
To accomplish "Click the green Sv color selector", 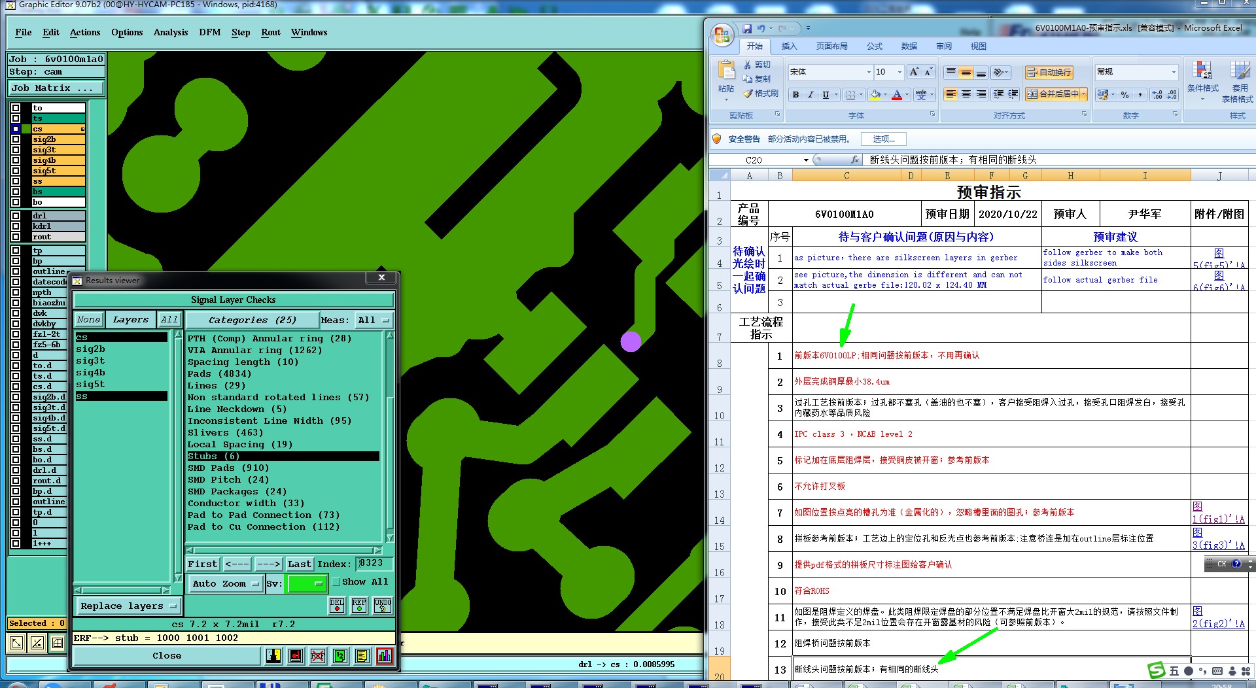I will point(305,583).
